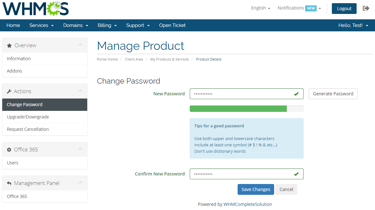Select Open Ticket in the navigation bar
Screen dimensions: 375x210
(172, 25)
